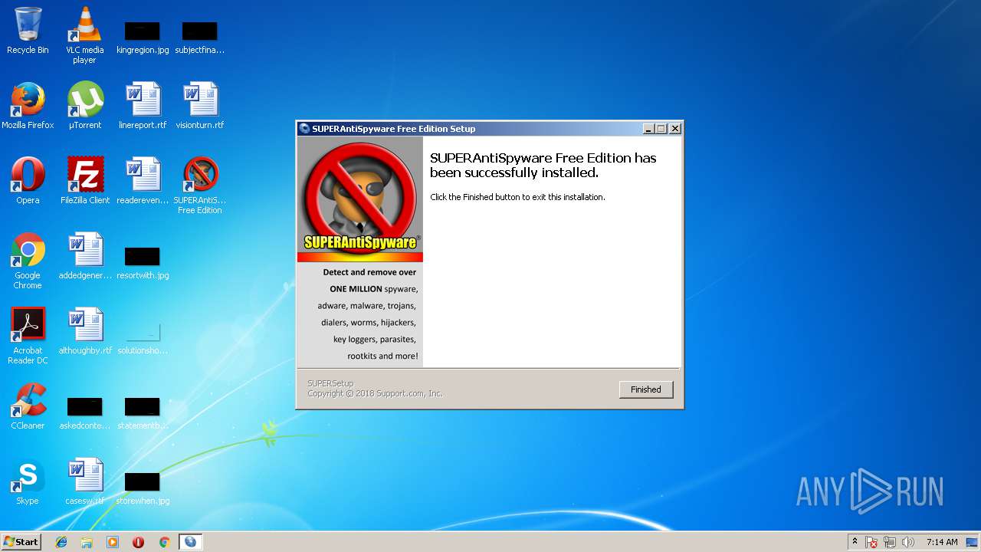Viewport: 981px width, 552px height.
Task: Select the Acrobat Reader DC shortcut
Action: tap(28, 336)
